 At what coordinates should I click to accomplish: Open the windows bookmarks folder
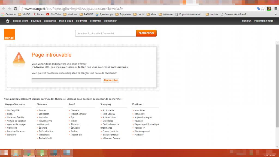coord(70,14)
